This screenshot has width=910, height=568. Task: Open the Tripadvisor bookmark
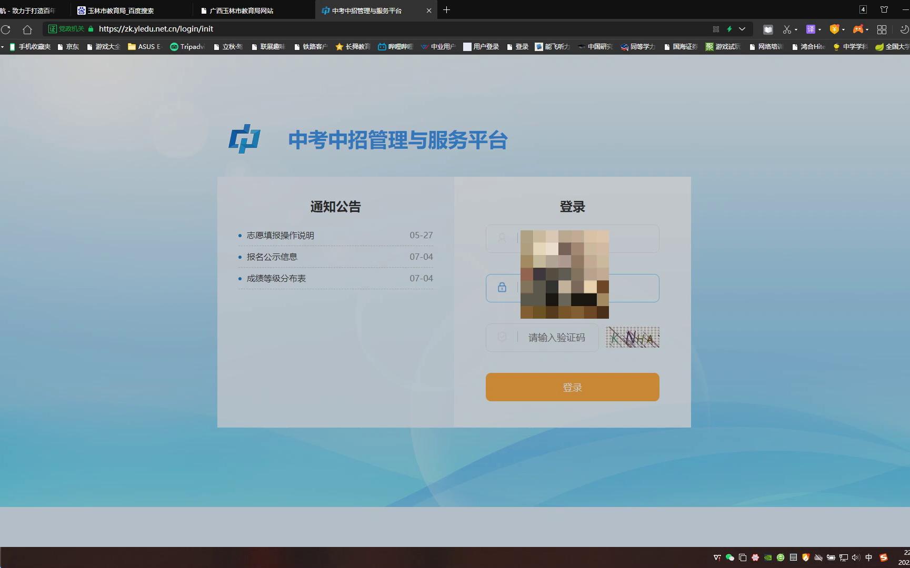point(187,47)
